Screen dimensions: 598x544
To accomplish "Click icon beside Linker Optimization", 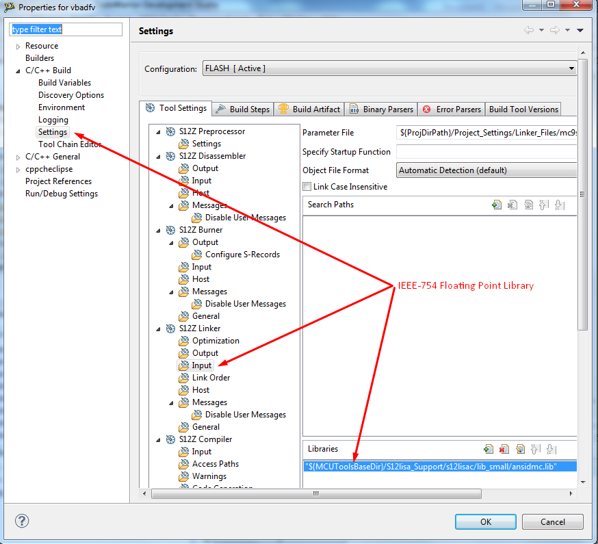I will point(184,341).
